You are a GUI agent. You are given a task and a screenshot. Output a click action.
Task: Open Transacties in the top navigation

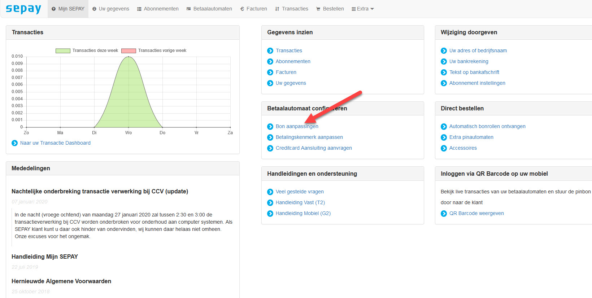pos(291,9)
